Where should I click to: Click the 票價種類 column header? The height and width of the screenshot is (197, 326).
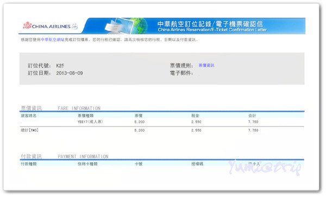tap(85, 116)
